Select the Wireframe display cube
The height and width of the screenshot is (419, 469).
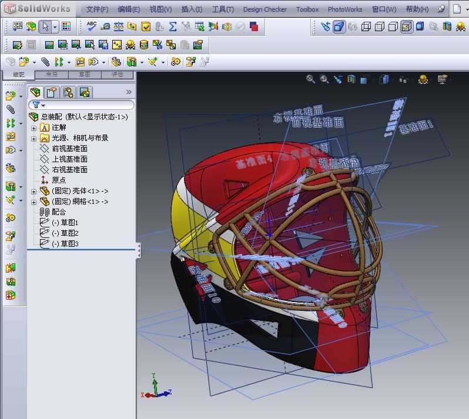click(x=366, y=26)
